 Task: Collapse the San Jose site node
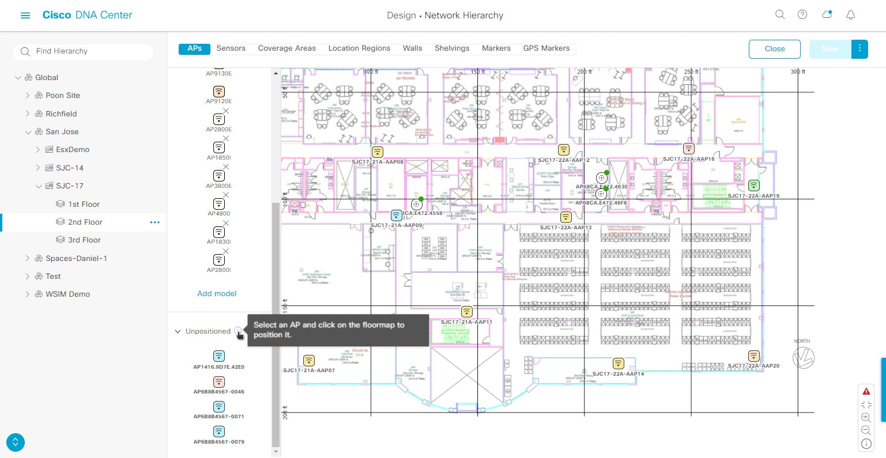28,132
